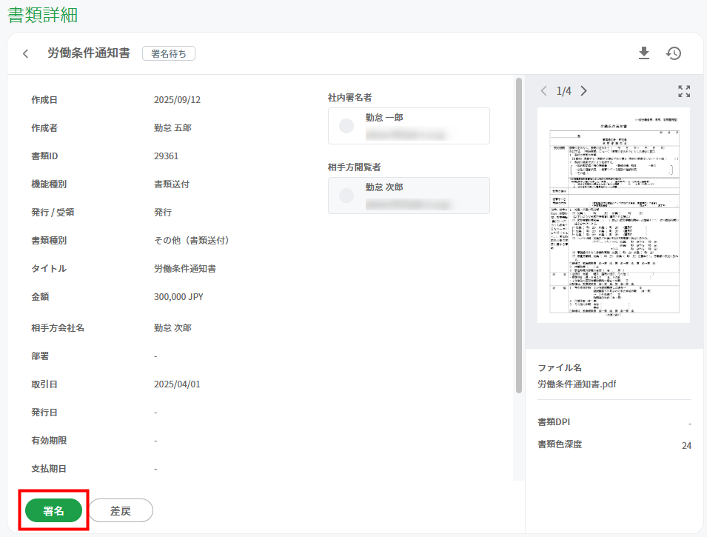This screenshot has height=537, width=707.
Task: Click the avatar beside 勤怠 次郎
Action: 346,196
